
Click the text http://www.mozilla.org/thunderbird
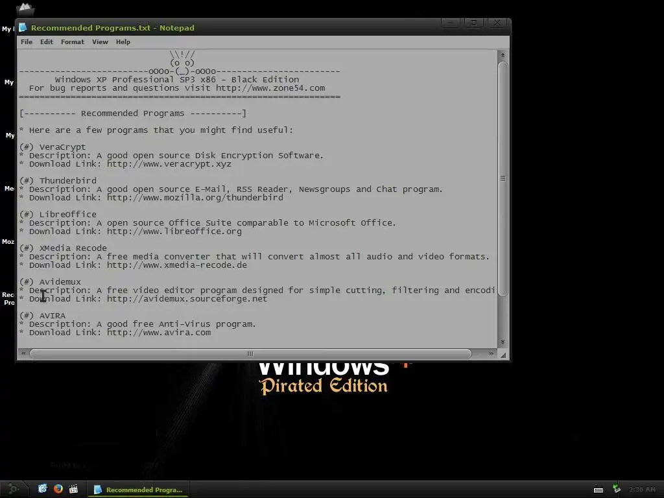coord(195,198)
